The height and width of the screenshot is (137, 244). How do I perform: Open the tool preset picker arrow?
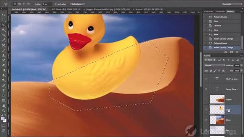pos(10,4)
